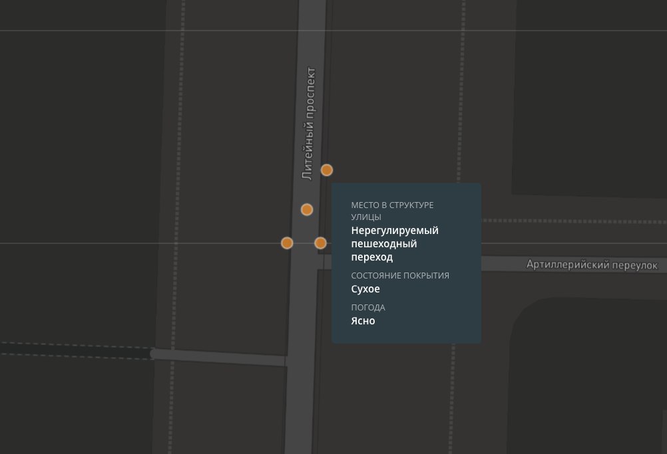The width and height of the screenshot is (667, 454).
Task: Click the Литейный проспект street label
Action: click(308, 124)
